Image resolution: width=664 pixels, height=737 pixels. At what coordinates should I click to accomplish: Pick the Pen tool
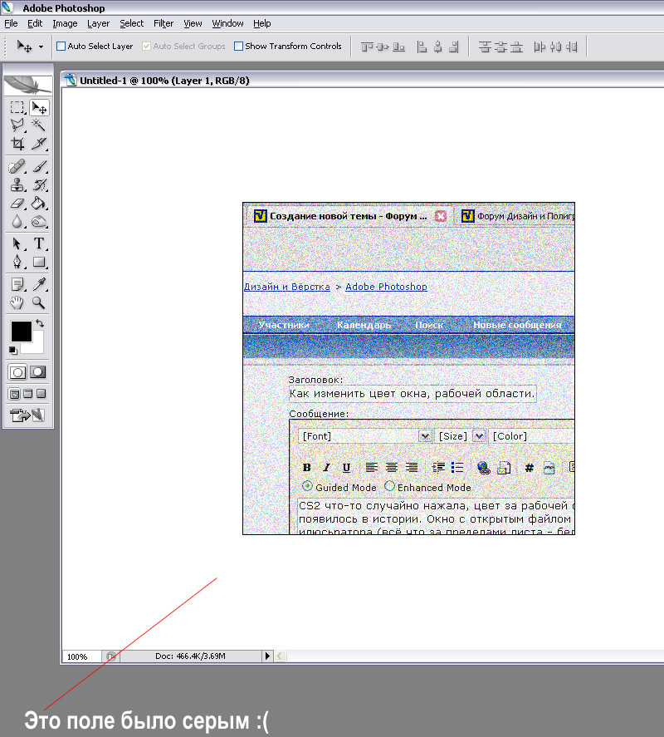tap(17, 262)
